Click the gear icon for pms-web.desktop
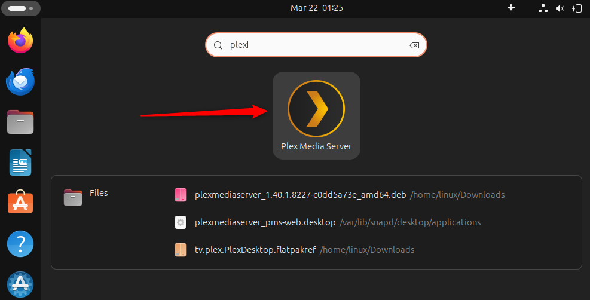This screenshot has width=590, height=300. 181,222
